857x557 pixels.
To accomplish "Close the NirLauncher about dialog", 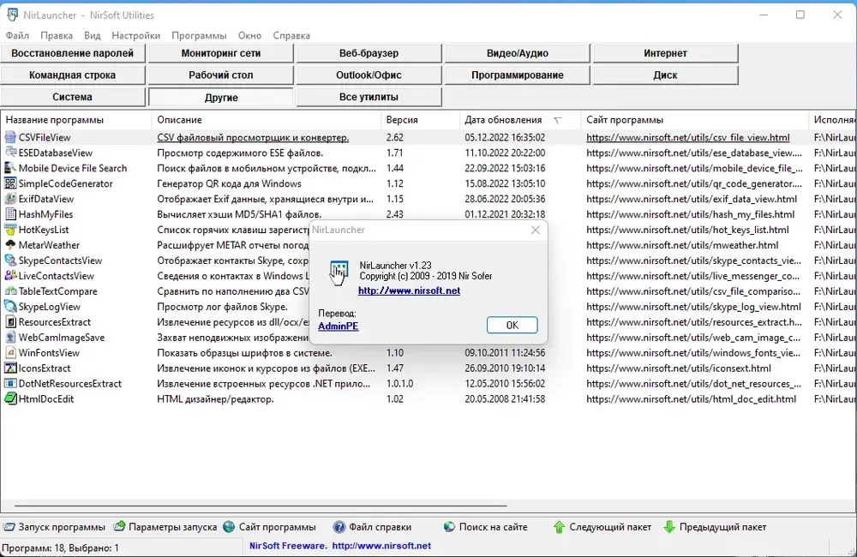I will [536, 231].
